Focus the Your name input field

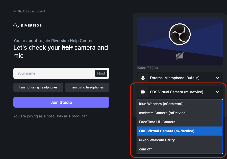point(54,73)
